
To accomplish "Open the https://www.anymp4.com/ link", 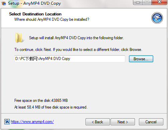I will (x=32, y=122).
